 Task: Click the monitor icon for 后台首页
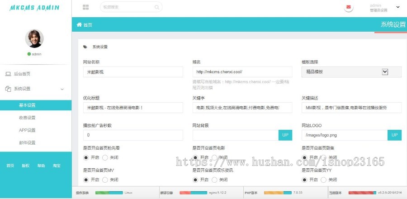pyautogui.click(x=8, y=74)
